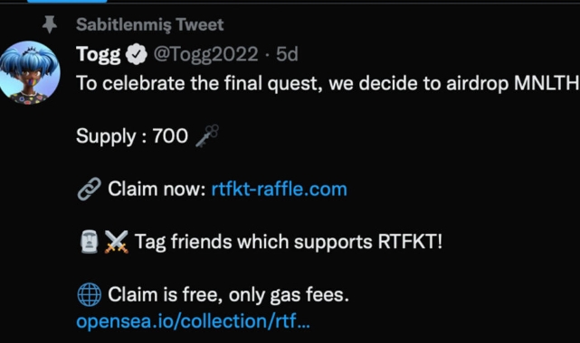Click the Togg display name
This screenshot has height=343, width=580.
(x=99, y=54)
